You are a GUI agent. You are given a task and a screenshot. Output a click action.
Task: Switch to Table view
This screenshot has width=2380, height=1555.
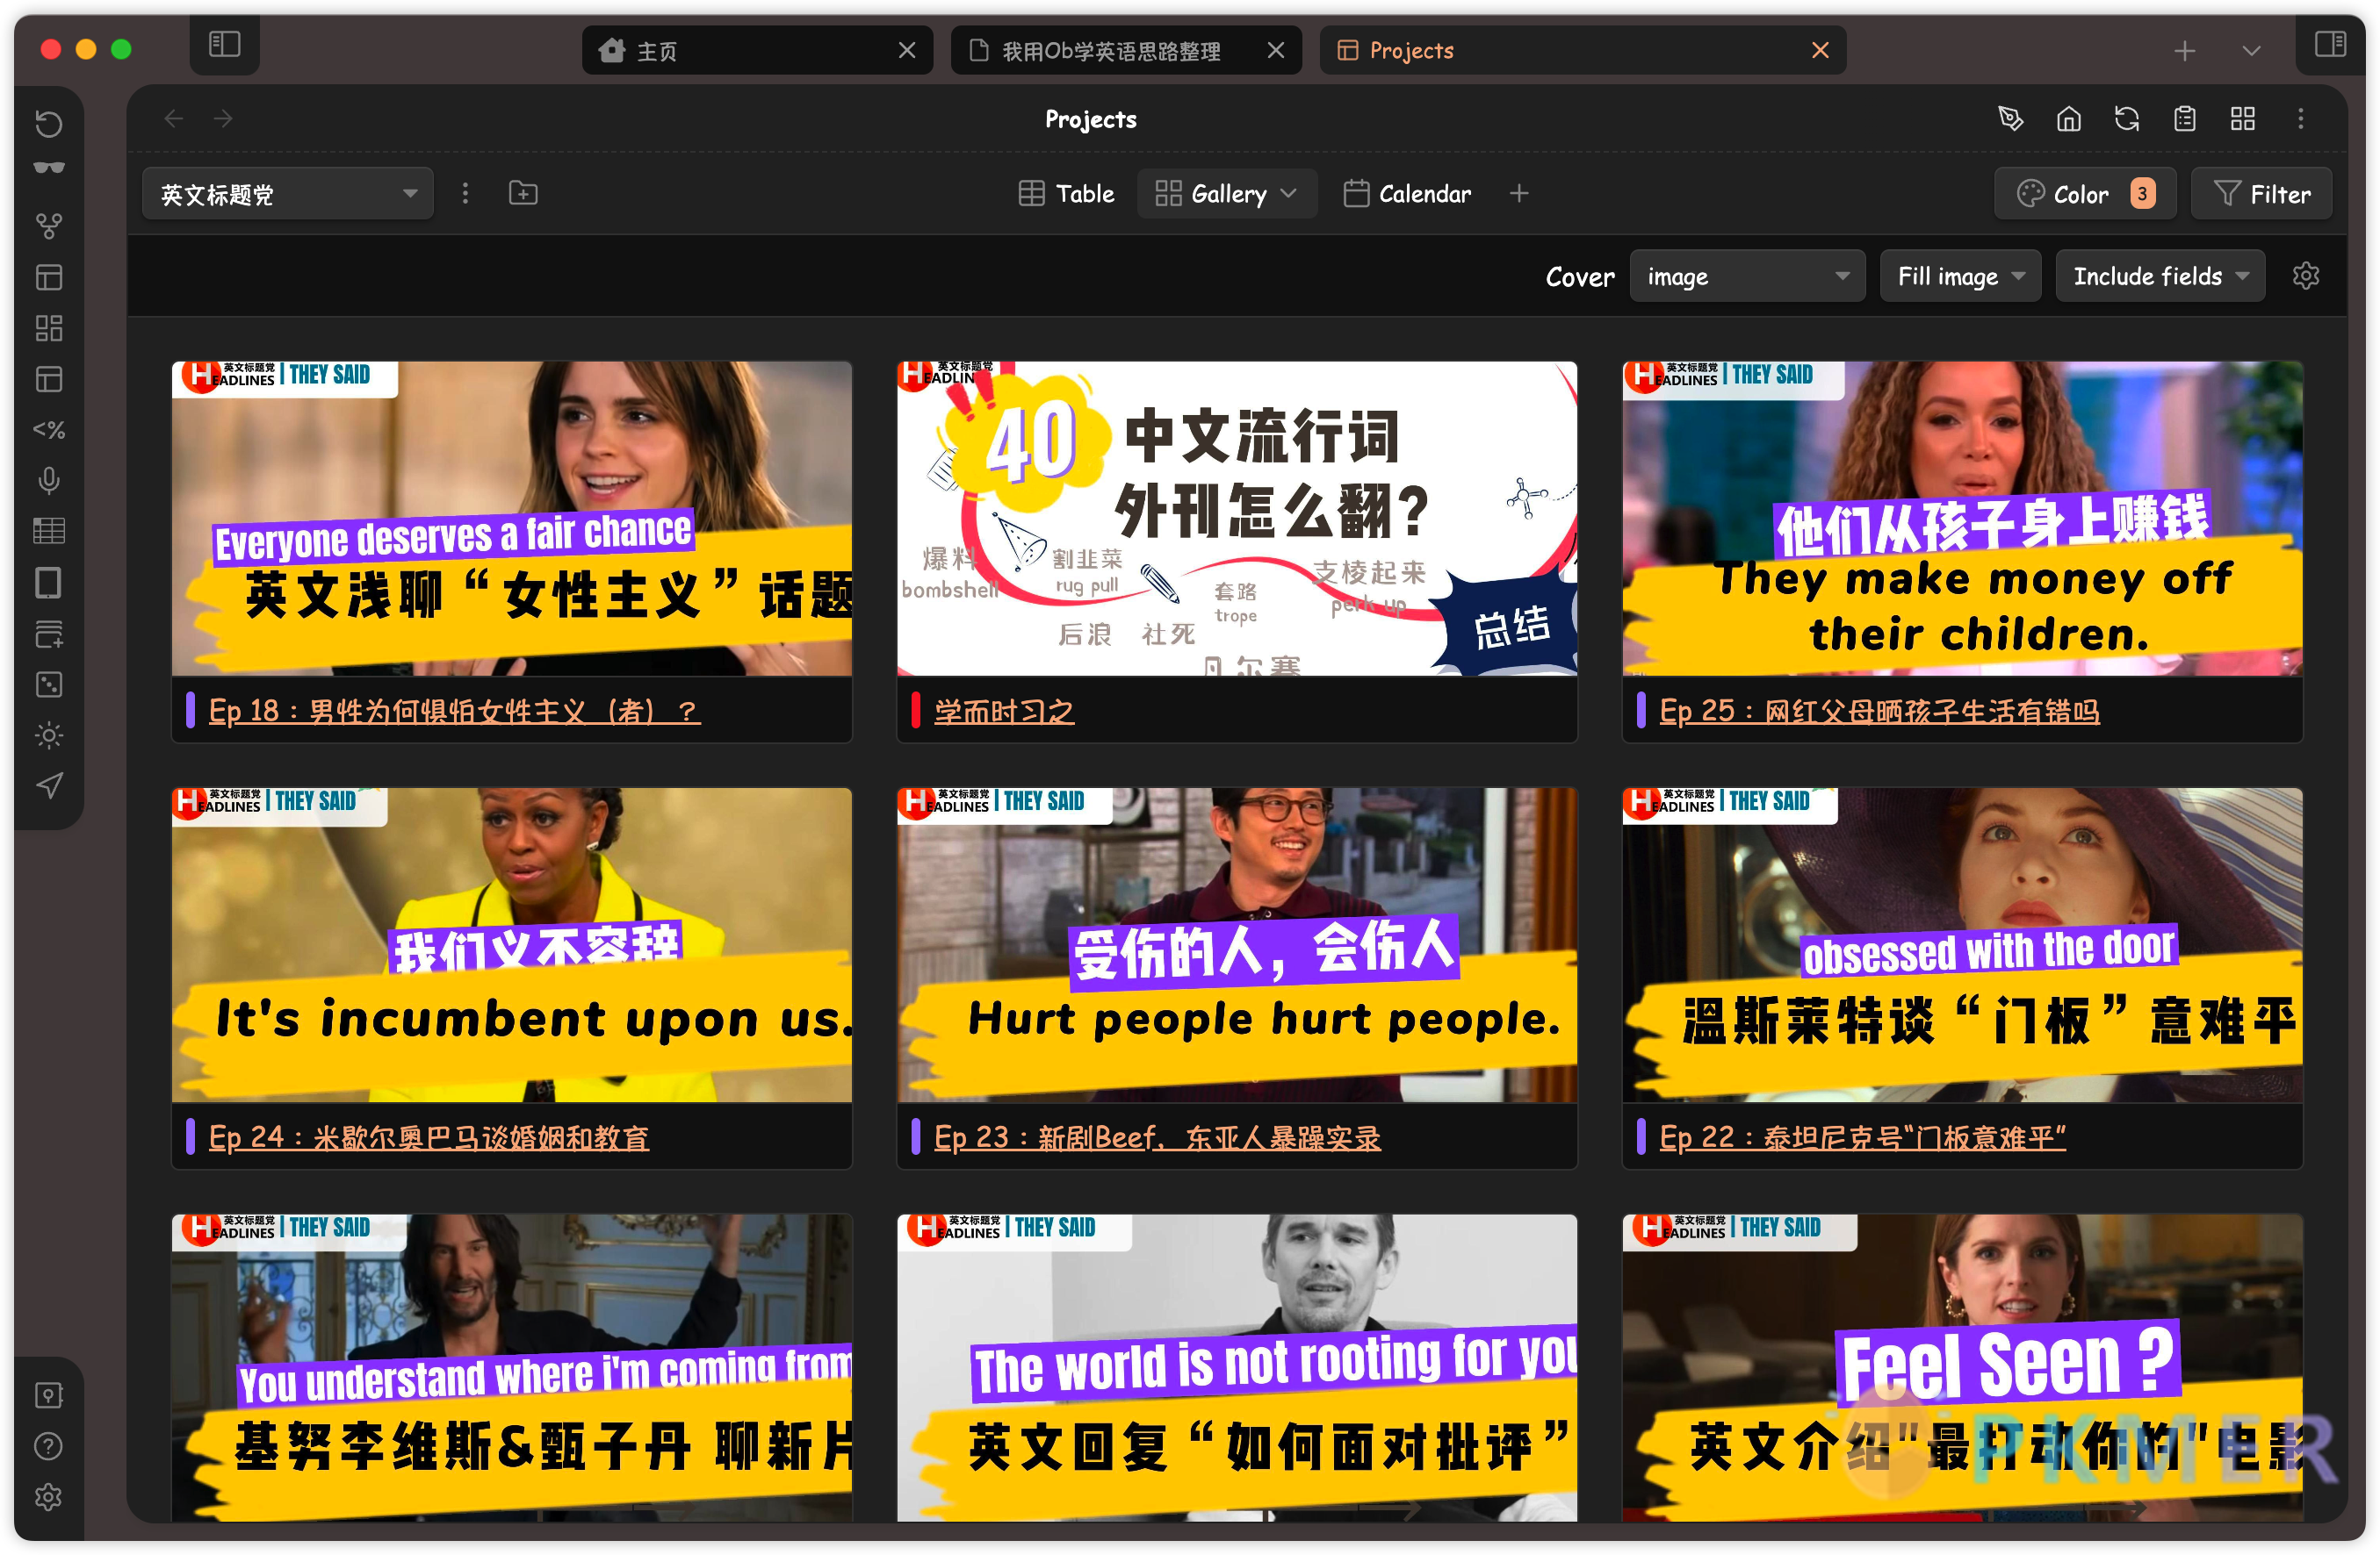tap(1066, 193)
